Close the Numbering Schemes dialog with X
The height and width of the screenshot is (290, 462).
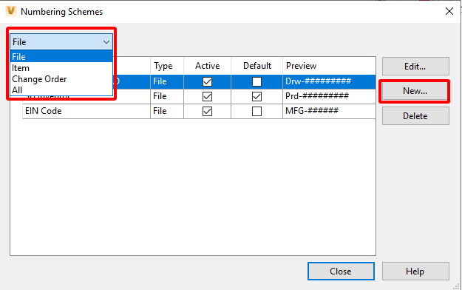(x=449, y=12)
